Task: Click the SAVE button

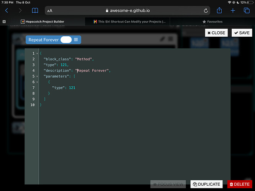Action: click(242, 33)
